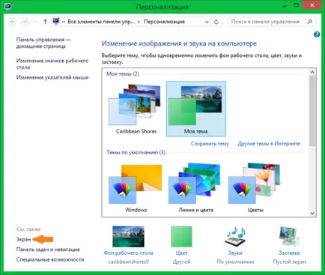Open the Экран link
The width and height of the screenshot is (325, 275).
(23, 239)
